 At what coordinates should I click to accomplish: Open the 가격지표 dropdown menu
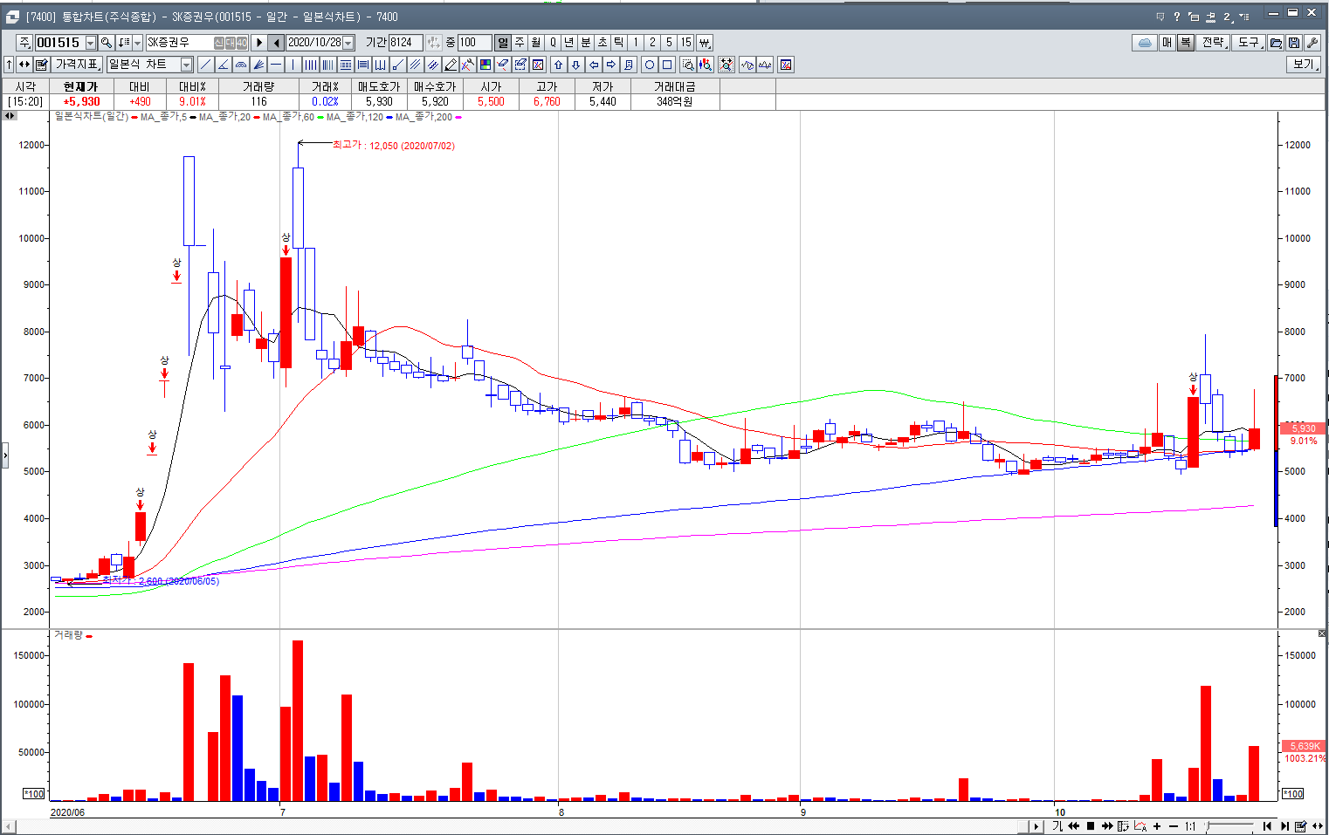coord(79,65)
